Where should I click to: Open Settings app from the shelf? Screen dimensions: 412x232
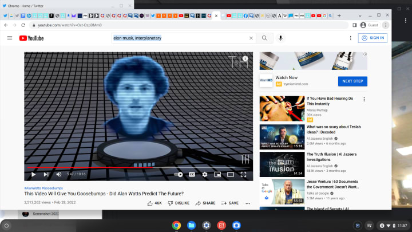tap(206, 226)
